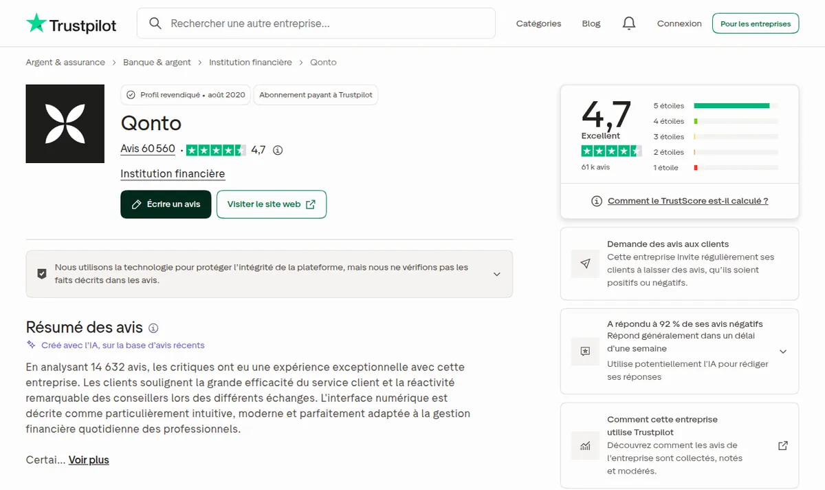Open Comment le TrustScore est-il calculé link
Viewport: 825px width, 490px height.
tap(687, 201)
